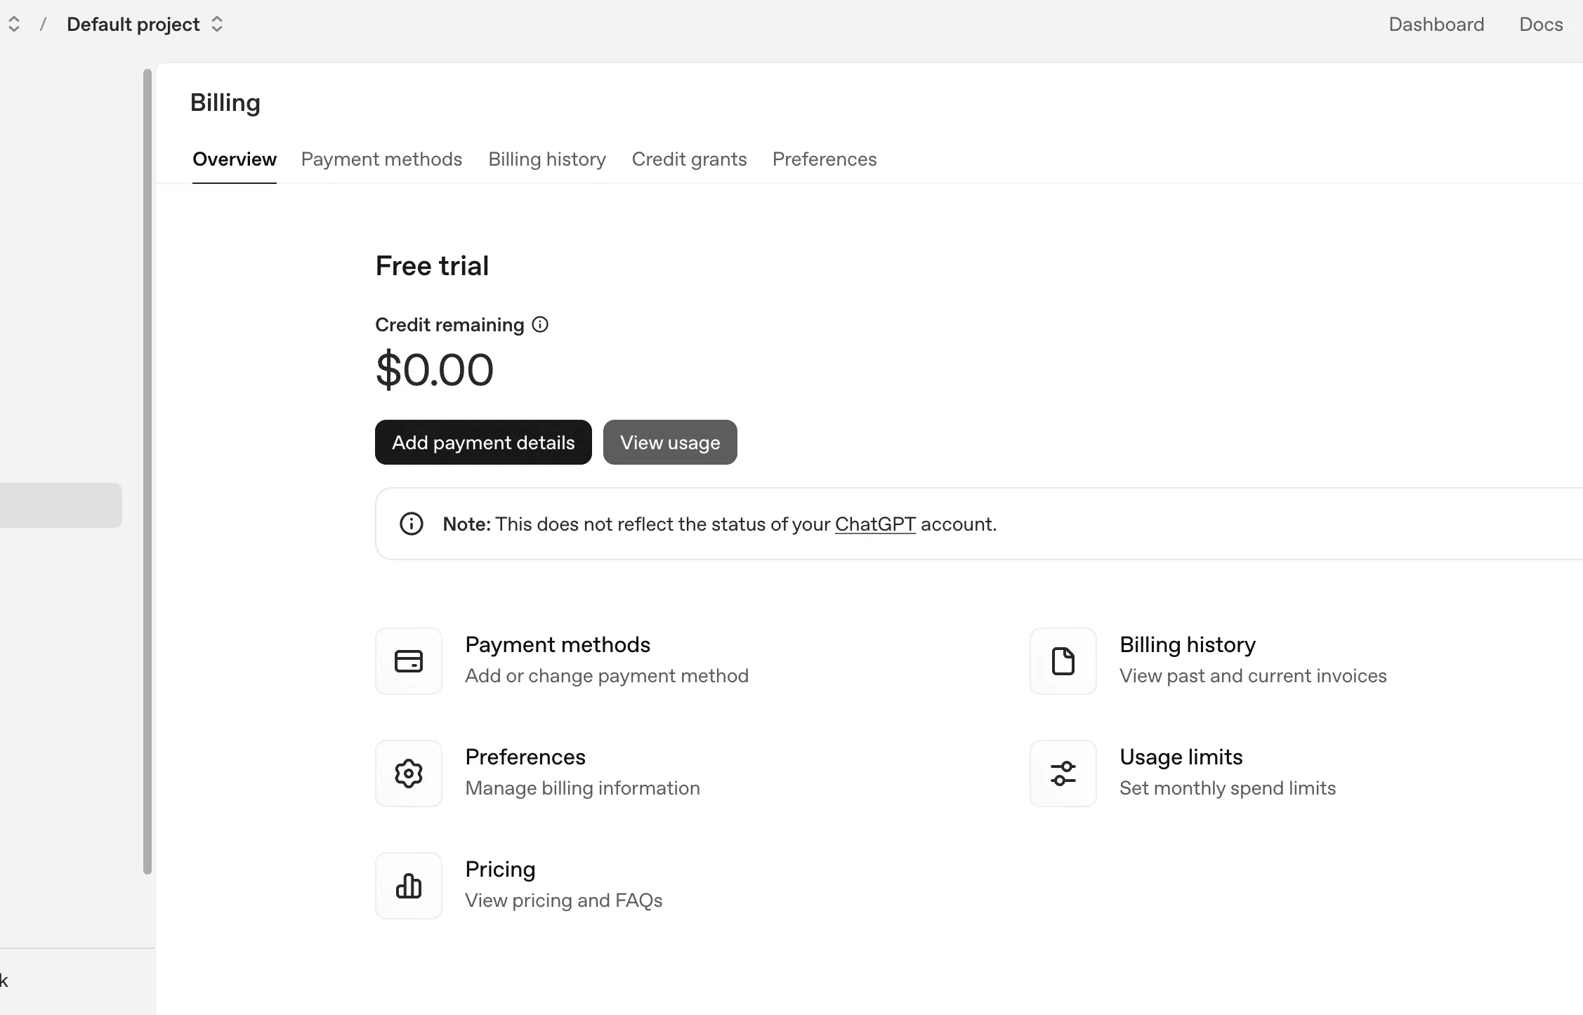Image resolution: width=1583 pixels, height=1015 pixels.
Task: Switch to the Payment methods tab
Action: pos(381,159)
